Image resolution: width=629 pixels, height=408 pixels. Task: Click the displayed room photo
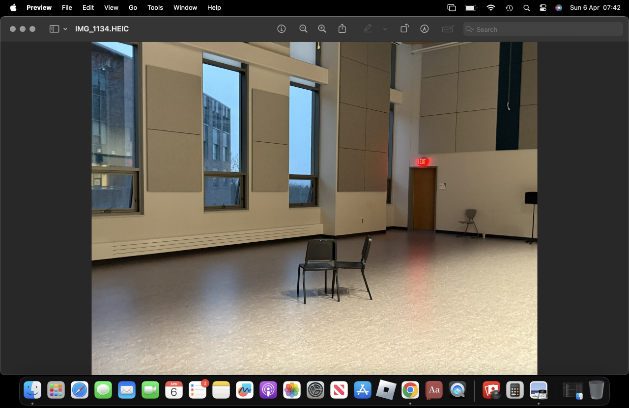tap(314, 208)
